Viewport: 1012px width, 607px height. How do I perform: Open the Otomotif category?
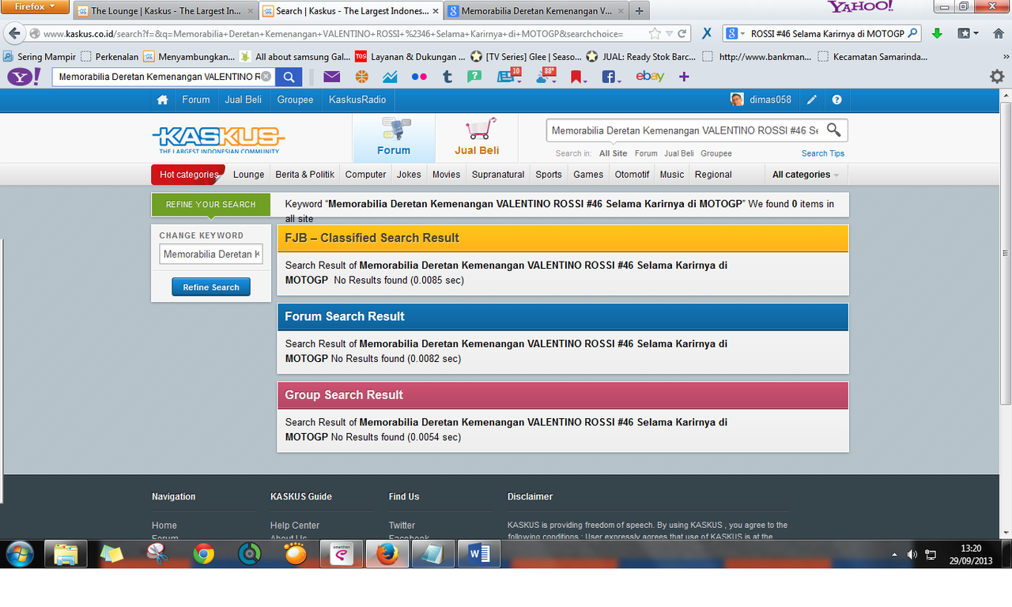[632, 175]
